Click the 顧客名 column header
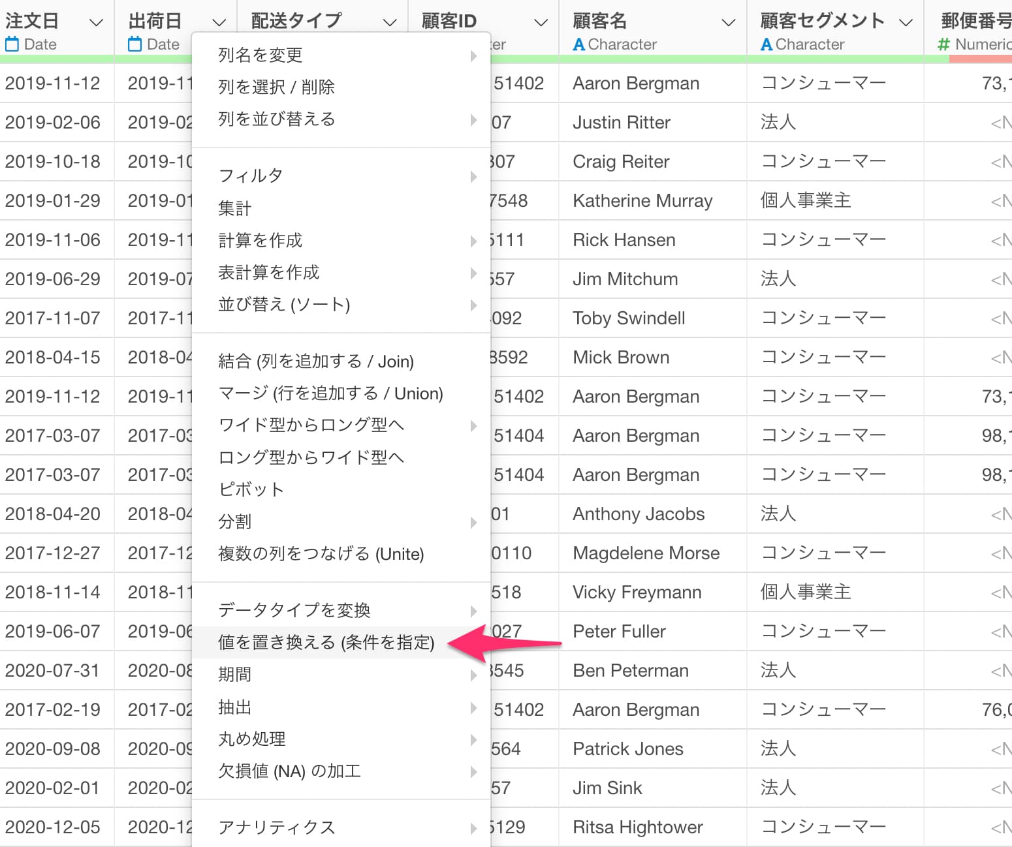 599,22
